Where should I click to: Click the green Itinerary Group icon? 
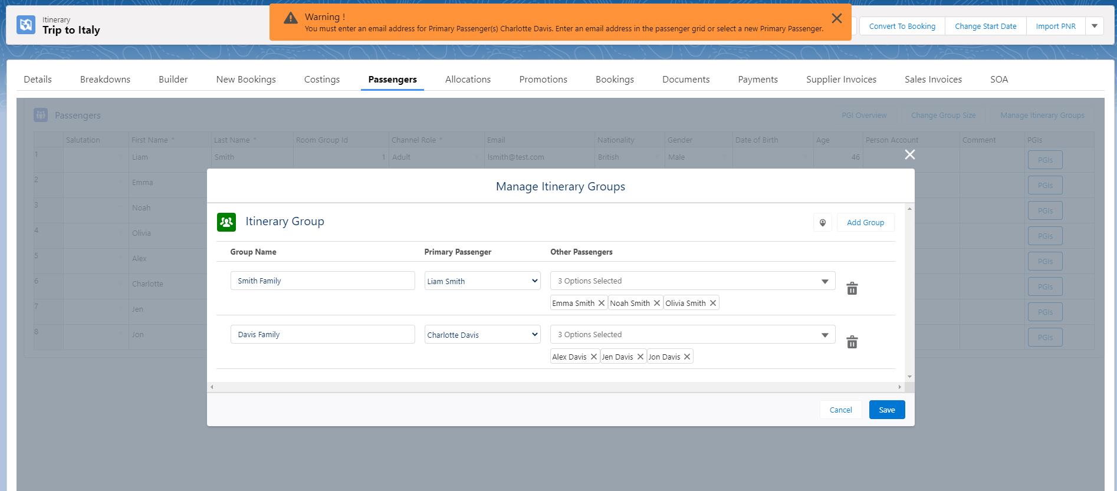tap(226, 222)
